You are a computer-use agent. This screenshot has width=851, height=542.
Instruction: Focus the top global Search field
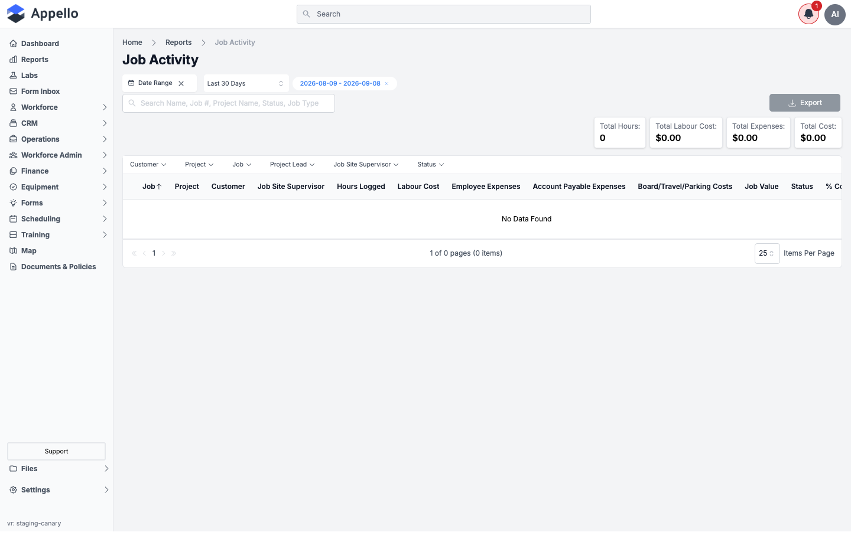click(x=444, y=14)
